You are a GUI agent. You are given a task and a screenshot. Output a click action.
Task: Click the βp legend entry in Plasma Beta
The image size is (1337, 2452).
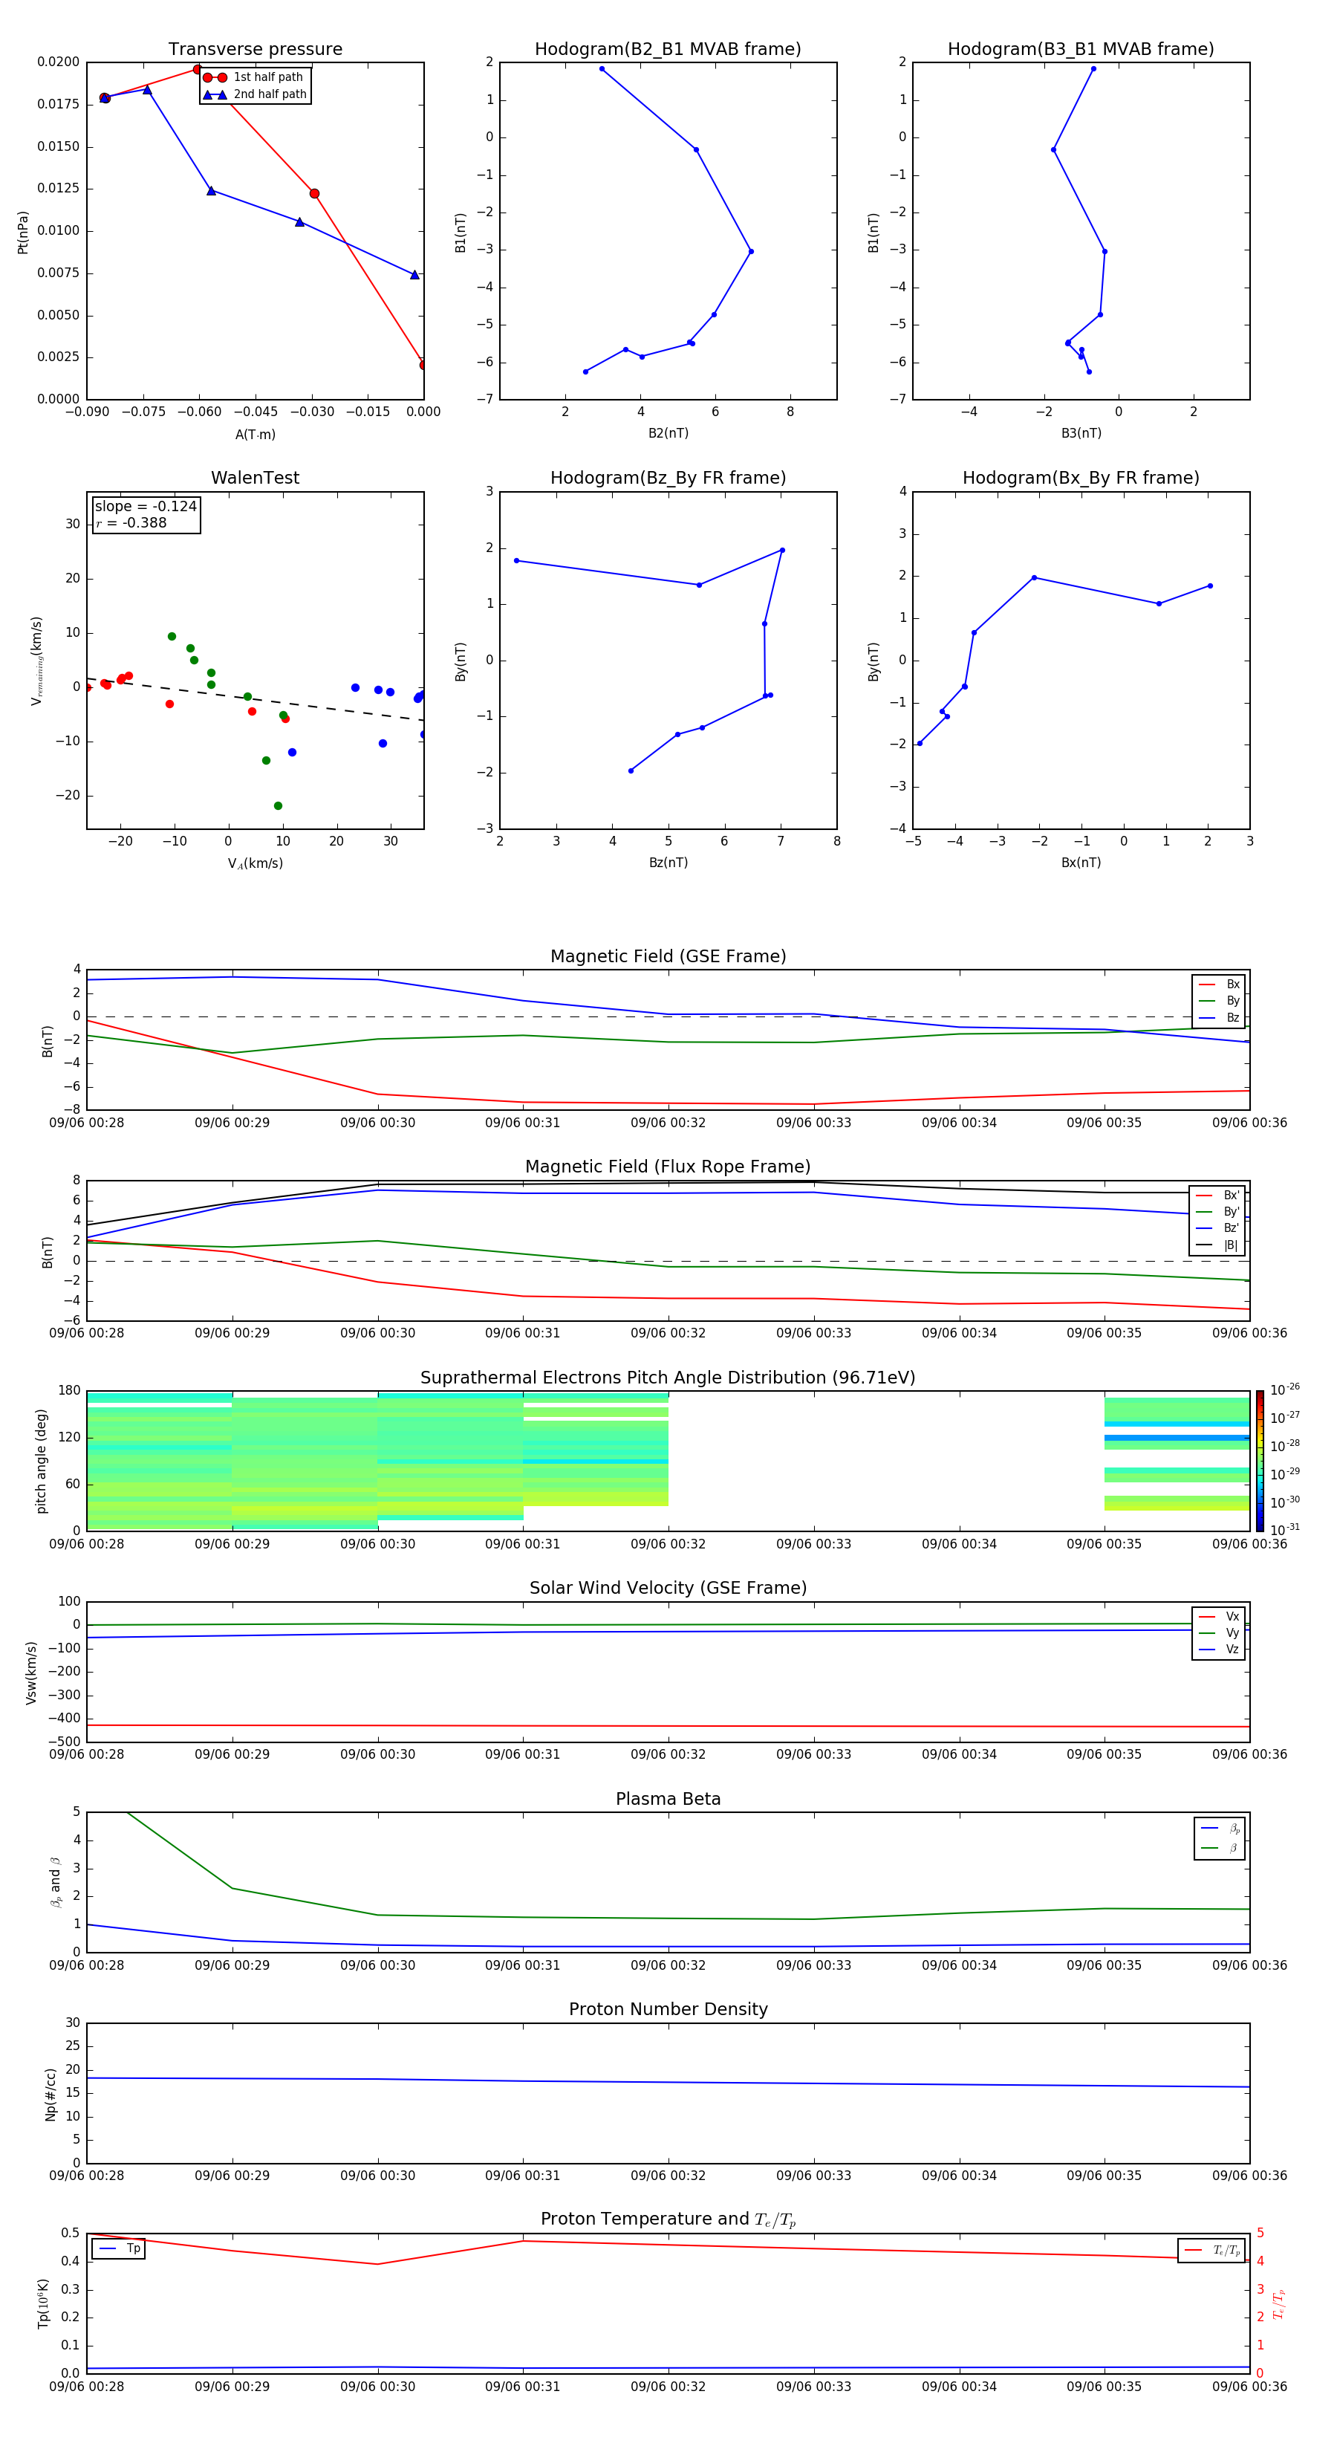tap(1221, 1829)
